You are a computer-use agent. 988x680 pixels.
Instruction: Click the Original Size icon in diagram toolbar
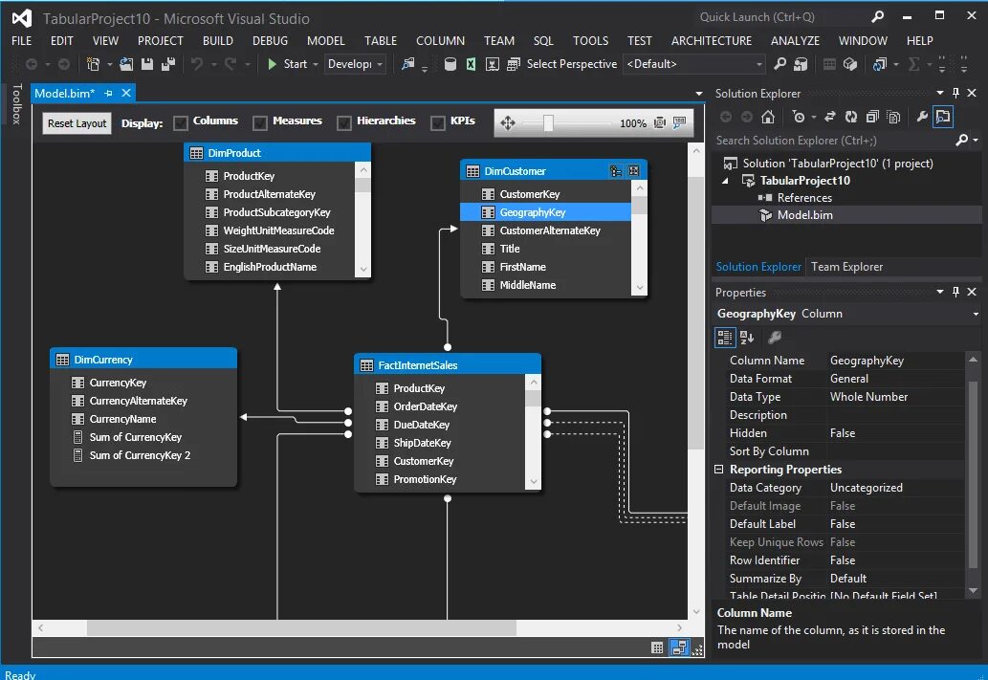point(679,122)
